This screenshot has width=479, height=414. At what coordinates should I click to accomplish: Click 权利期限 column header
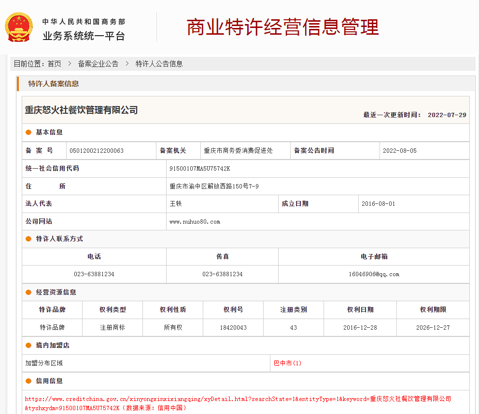[433, 310]
